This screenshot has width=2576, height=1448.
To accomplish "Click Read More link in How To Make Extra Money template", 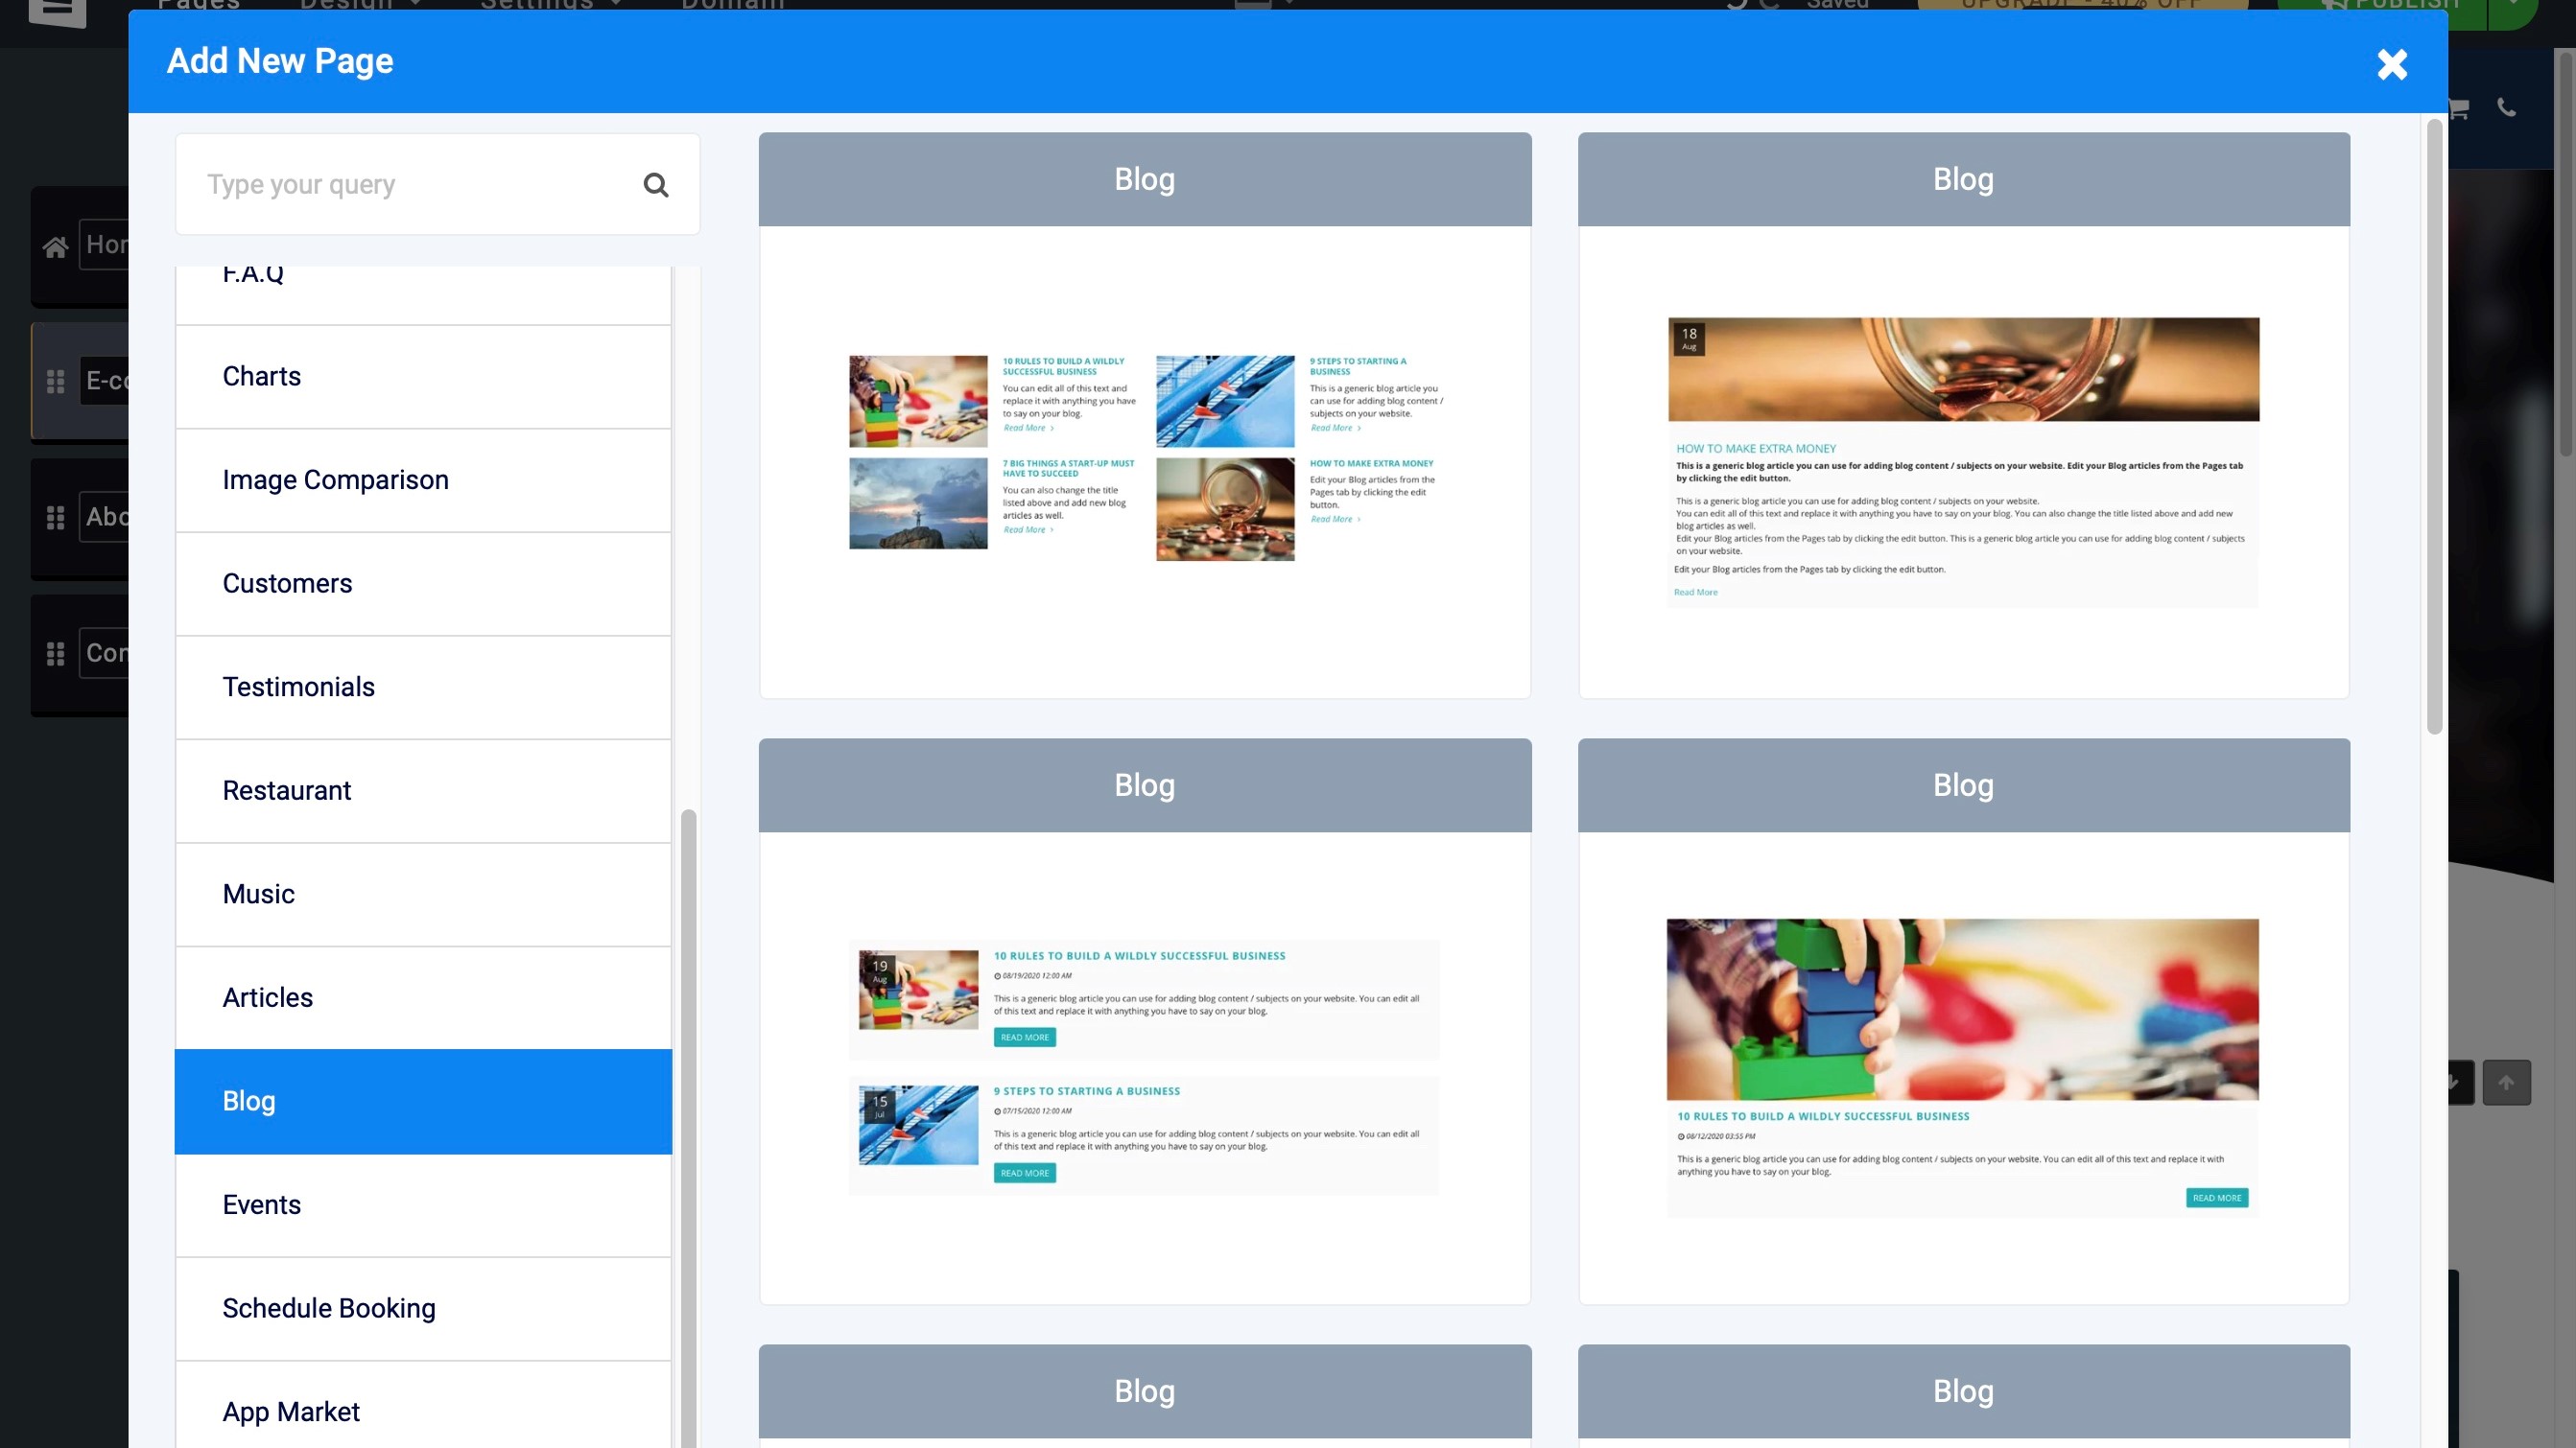I will click(1695, 593).
